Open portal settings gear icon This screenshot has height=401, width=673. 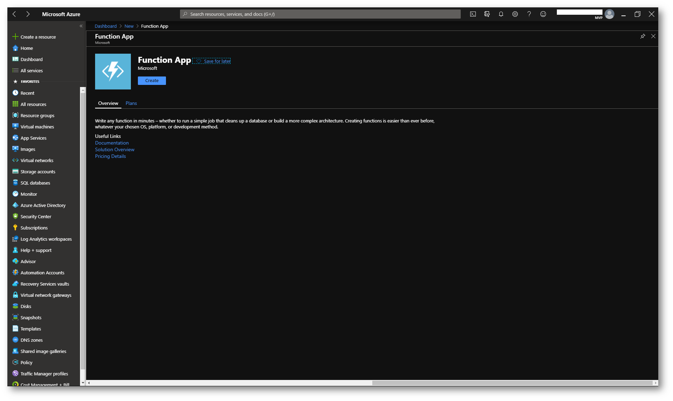pos(515,14)
